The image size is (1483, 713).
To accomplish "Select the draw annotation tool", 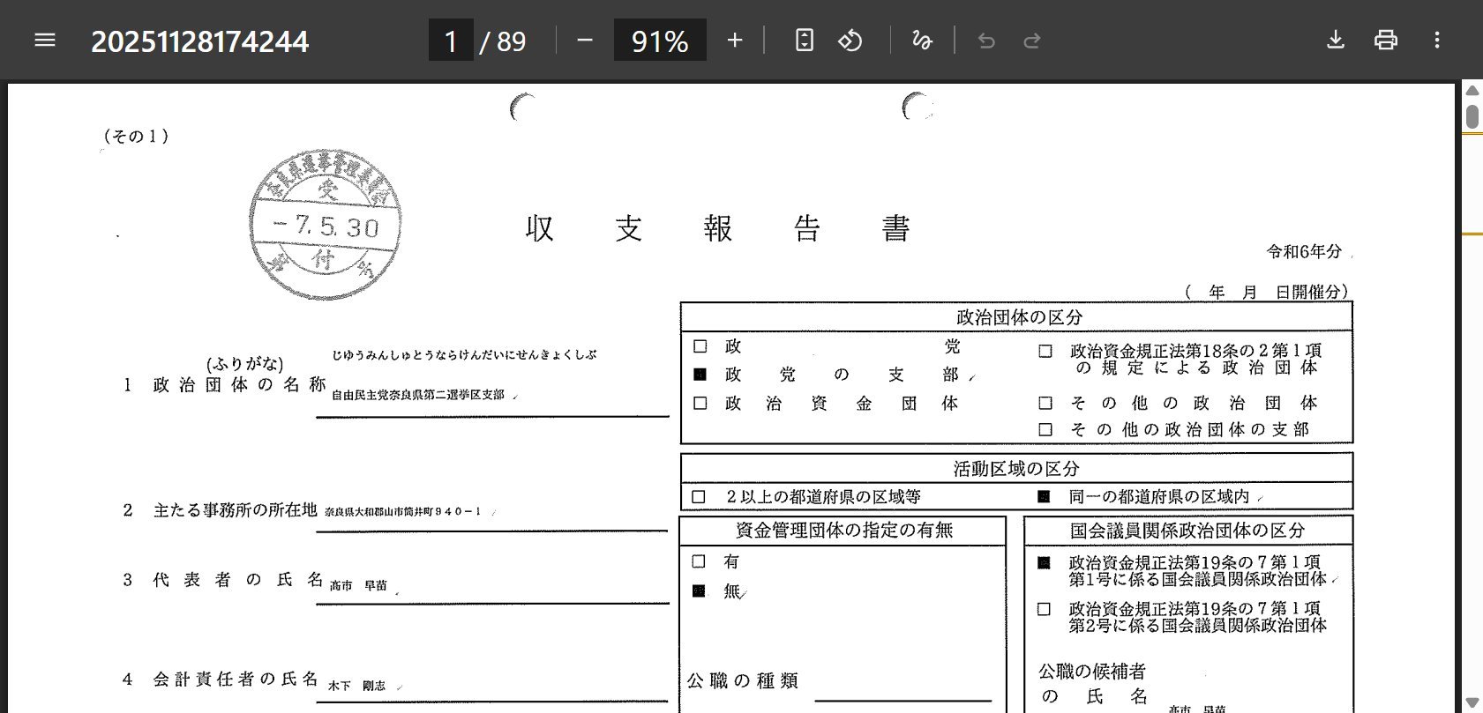I will [x=922, y=41].
